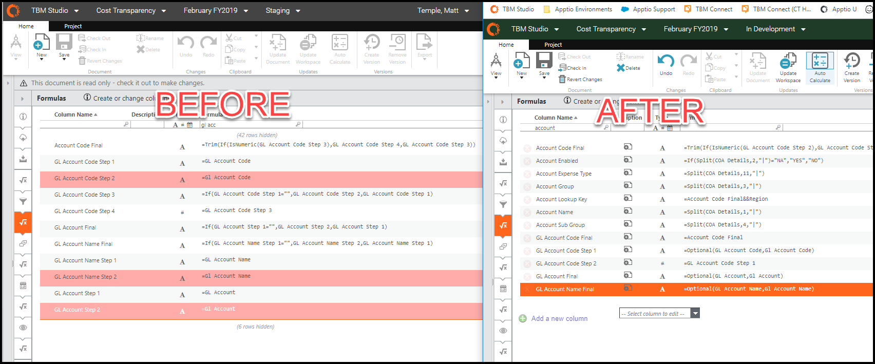
Task: Open Cost Transparency dropdown in BEFORE window
Action: pyautogui.click(x=131, y=10)
